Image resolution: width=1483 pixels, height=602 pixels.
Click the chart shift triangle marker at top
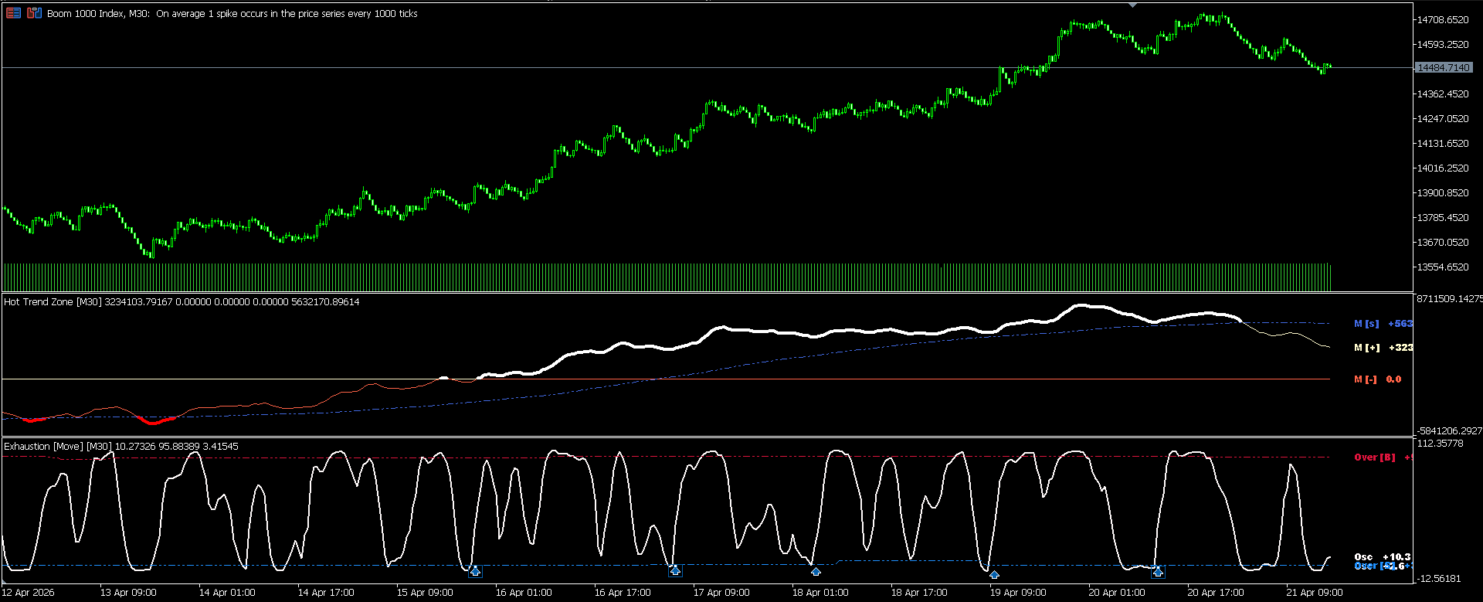1132,5
